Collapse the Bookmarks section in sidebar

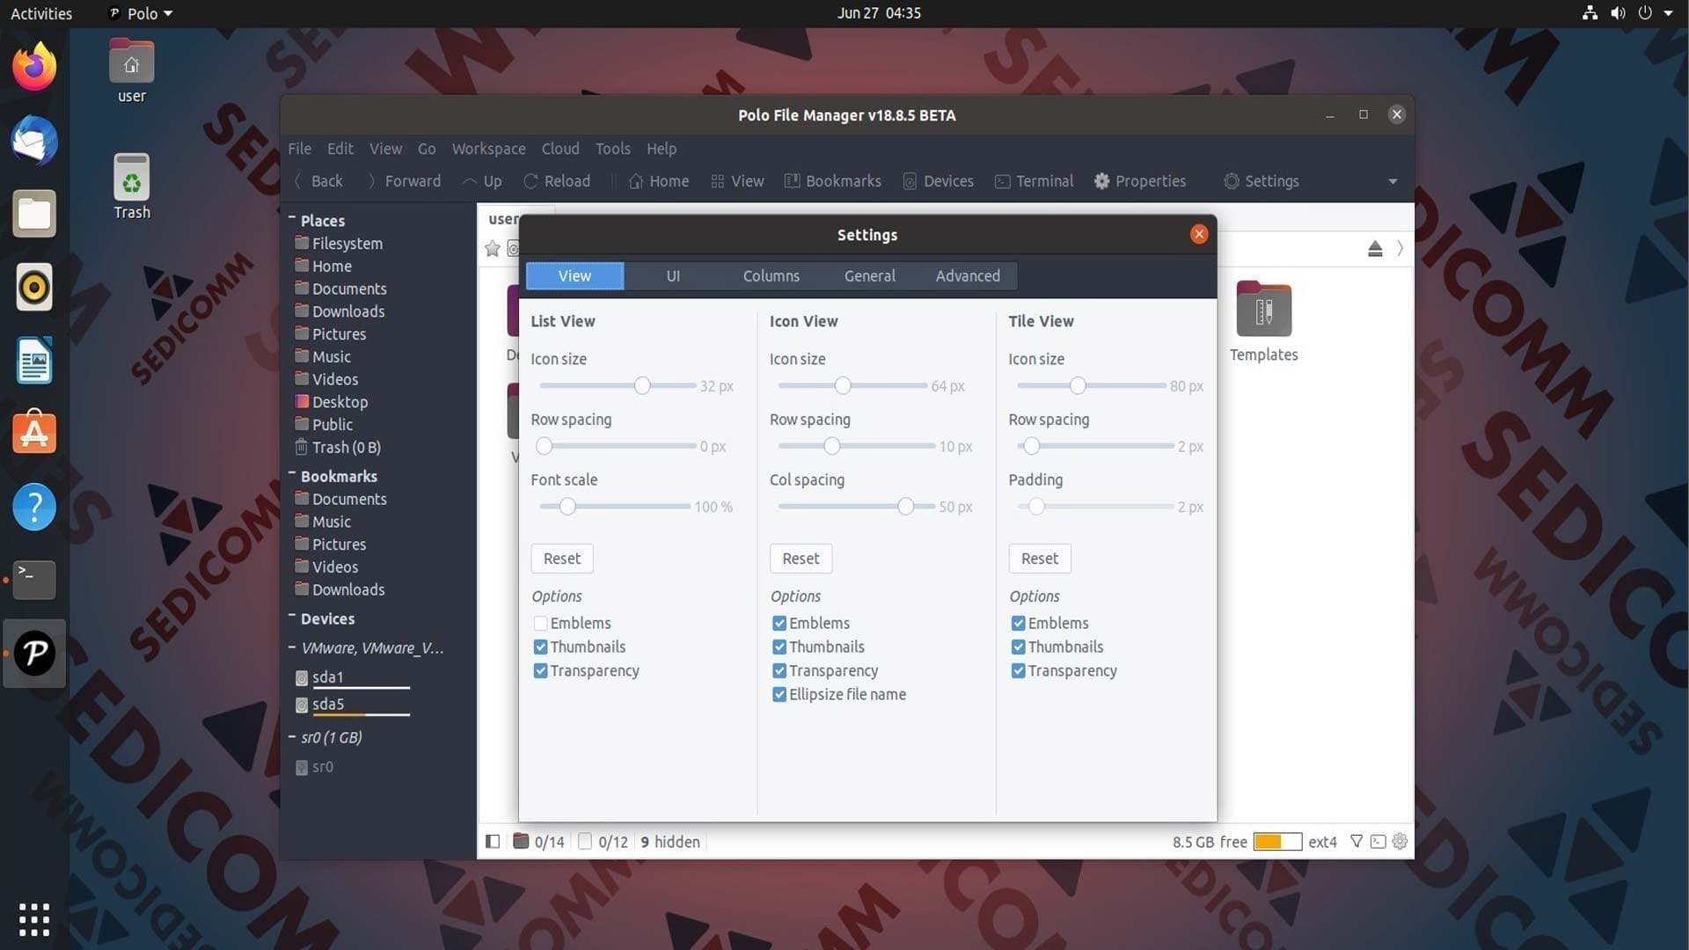click(x=292, y=473)
